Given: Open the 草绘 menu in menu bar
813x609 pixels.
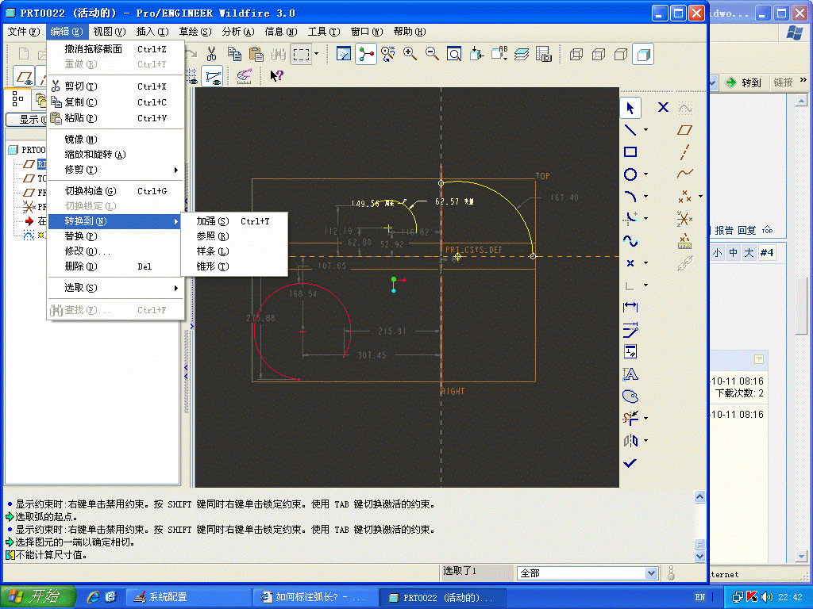Looking at the screenshot, I should click(x=195, y=32).
